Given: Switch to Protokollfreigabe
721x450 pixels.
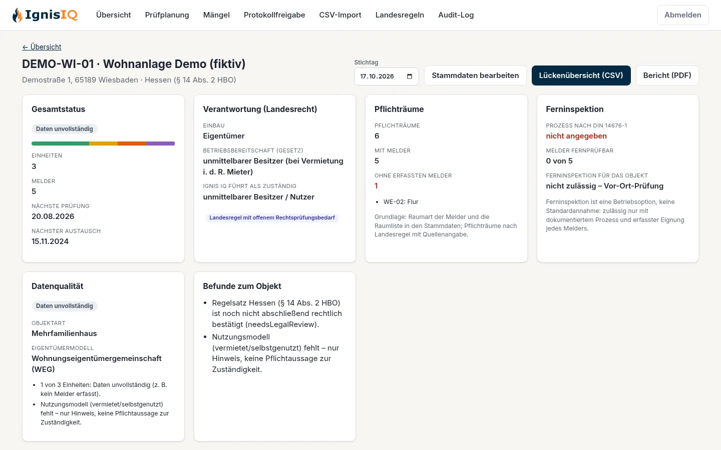Looking at the screenshot, I should pos(274,15).
